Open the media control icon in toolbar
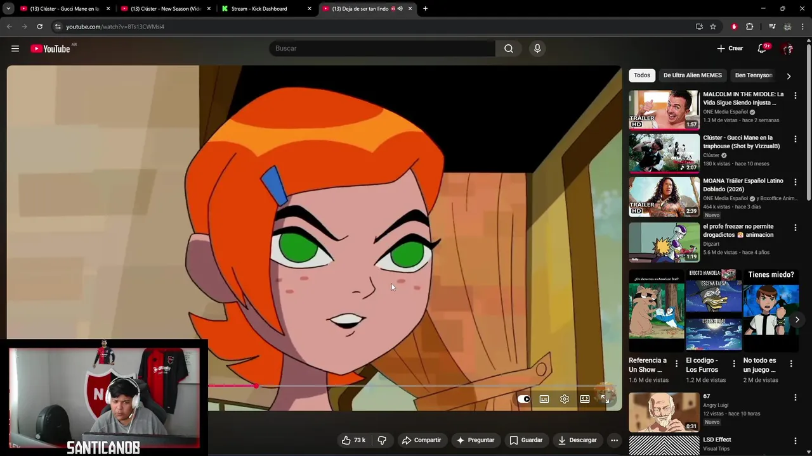This screenshot has width=812, height=456. [772, 27]
